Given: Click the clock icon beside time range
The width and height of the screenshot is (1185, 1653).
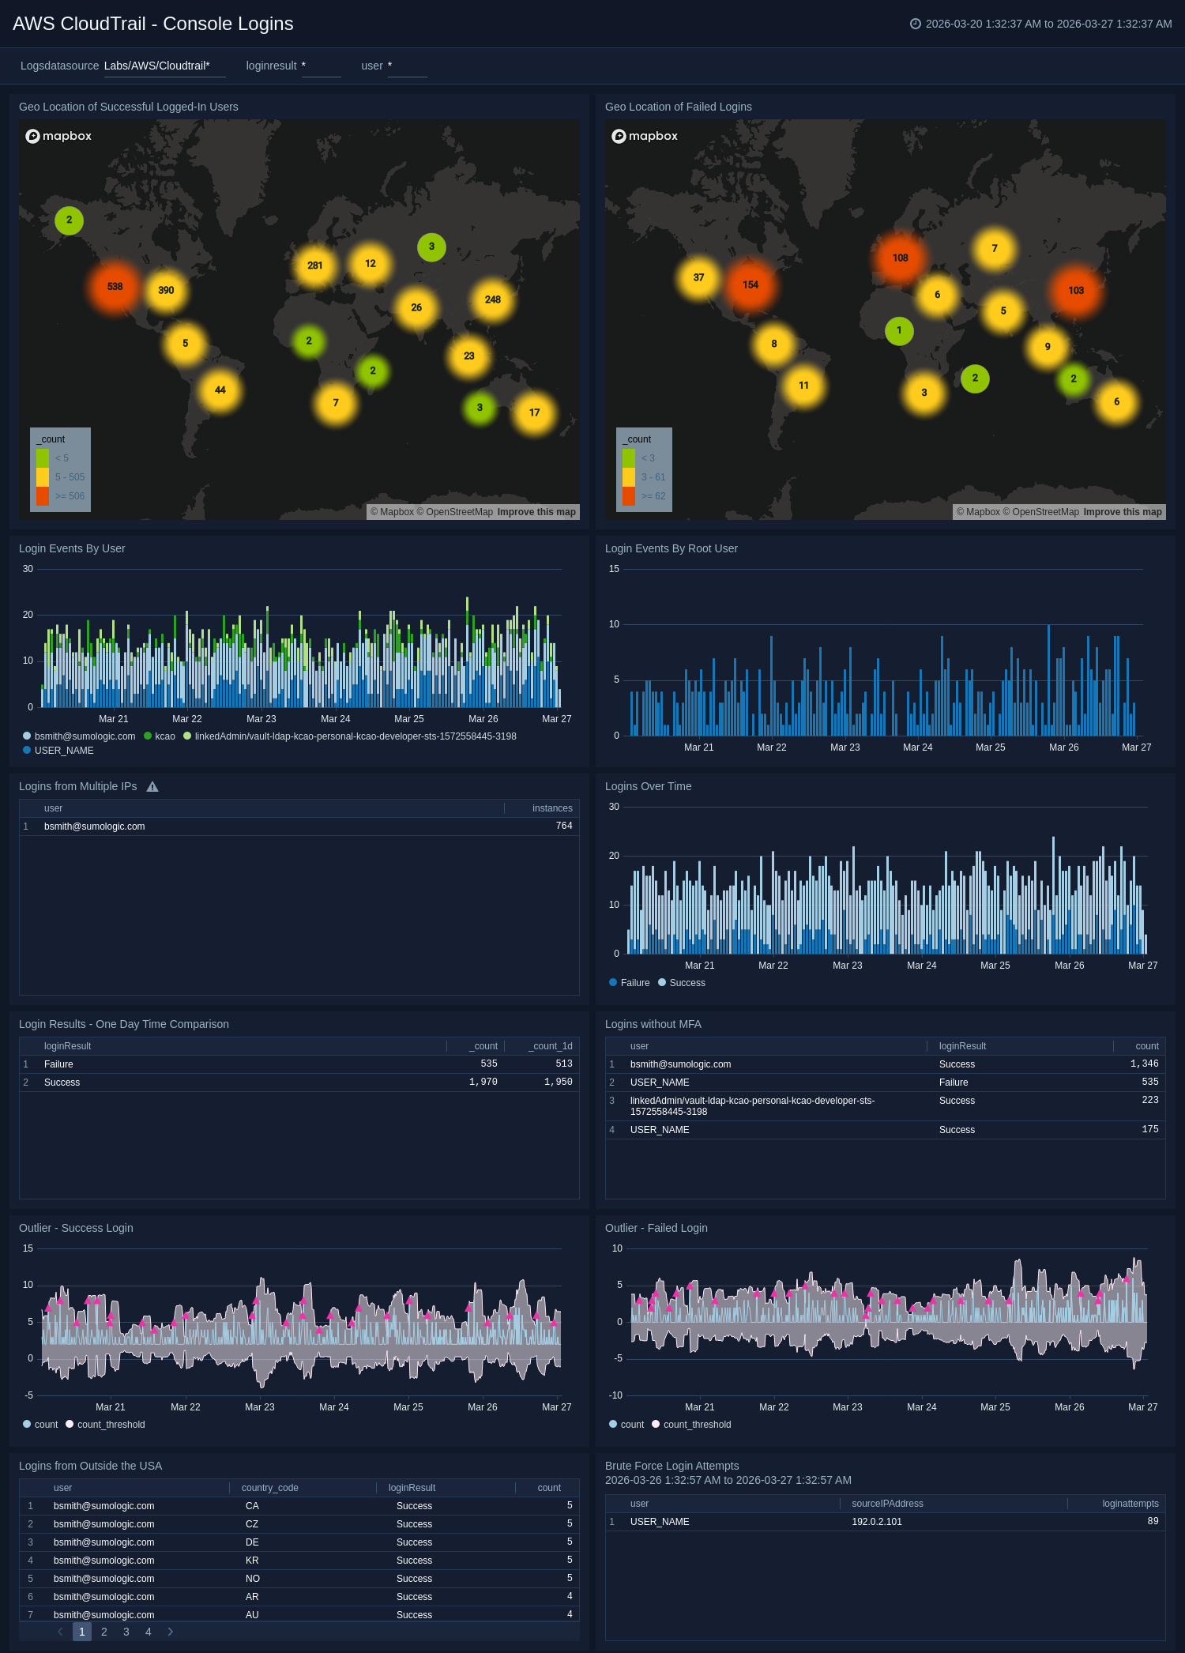Looking at the screenshot, I should point(916,24).
